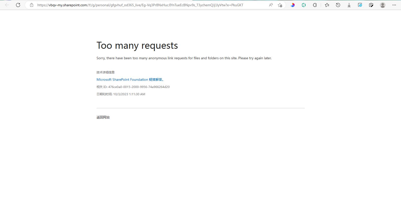The height and width of the screenshot is (207, 401).
Task: Open the Downloads panel
Action: (x=349, y=5)
